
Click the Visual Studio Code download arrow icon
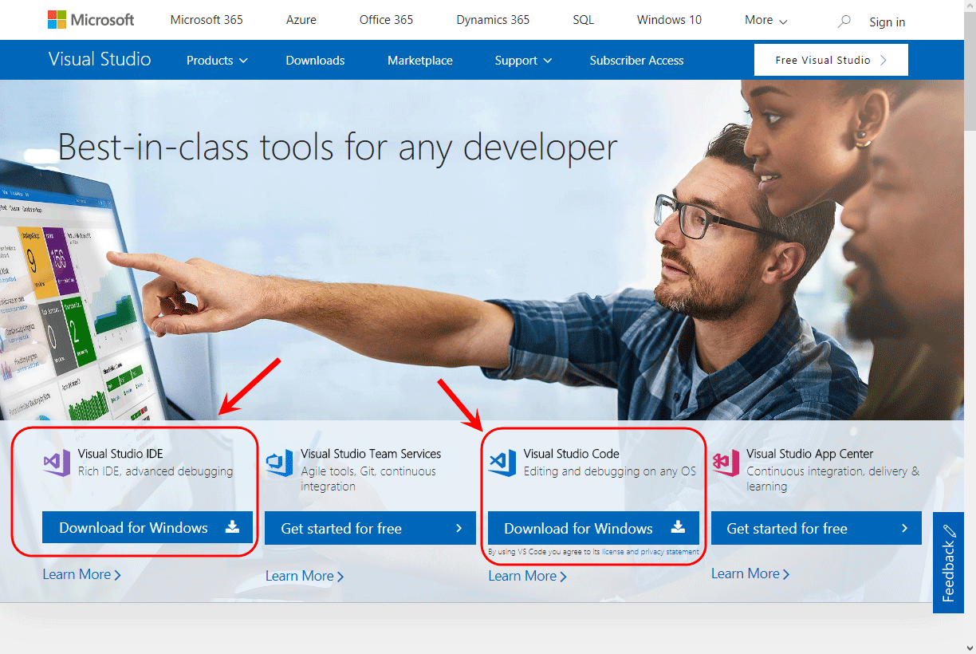tap(677, 526)
